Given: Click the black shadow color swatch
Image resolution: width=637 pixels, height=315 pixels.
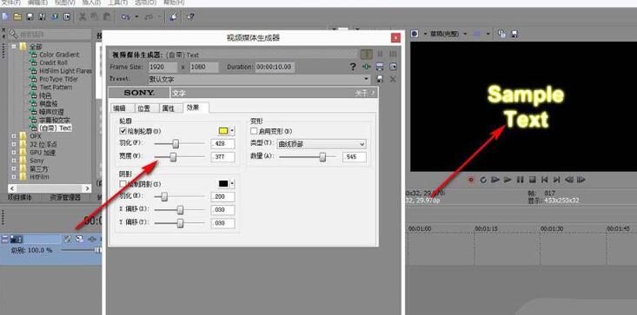Looking at the screenshot, I should 224,184.
